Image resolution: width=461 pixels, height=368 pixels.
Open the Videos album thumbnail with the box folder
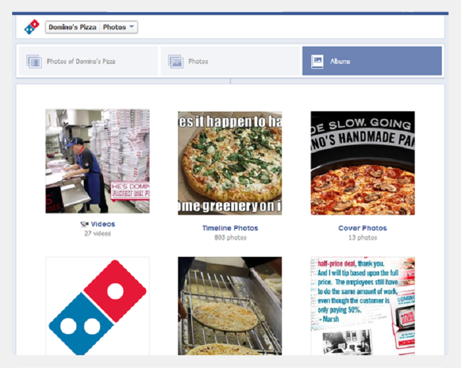click(x=97, y=161)
